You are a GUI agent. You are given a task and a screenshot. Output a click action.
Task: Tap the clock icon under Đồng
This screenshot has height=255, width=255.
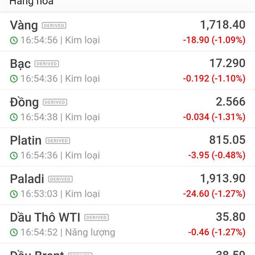click(14, 117)
